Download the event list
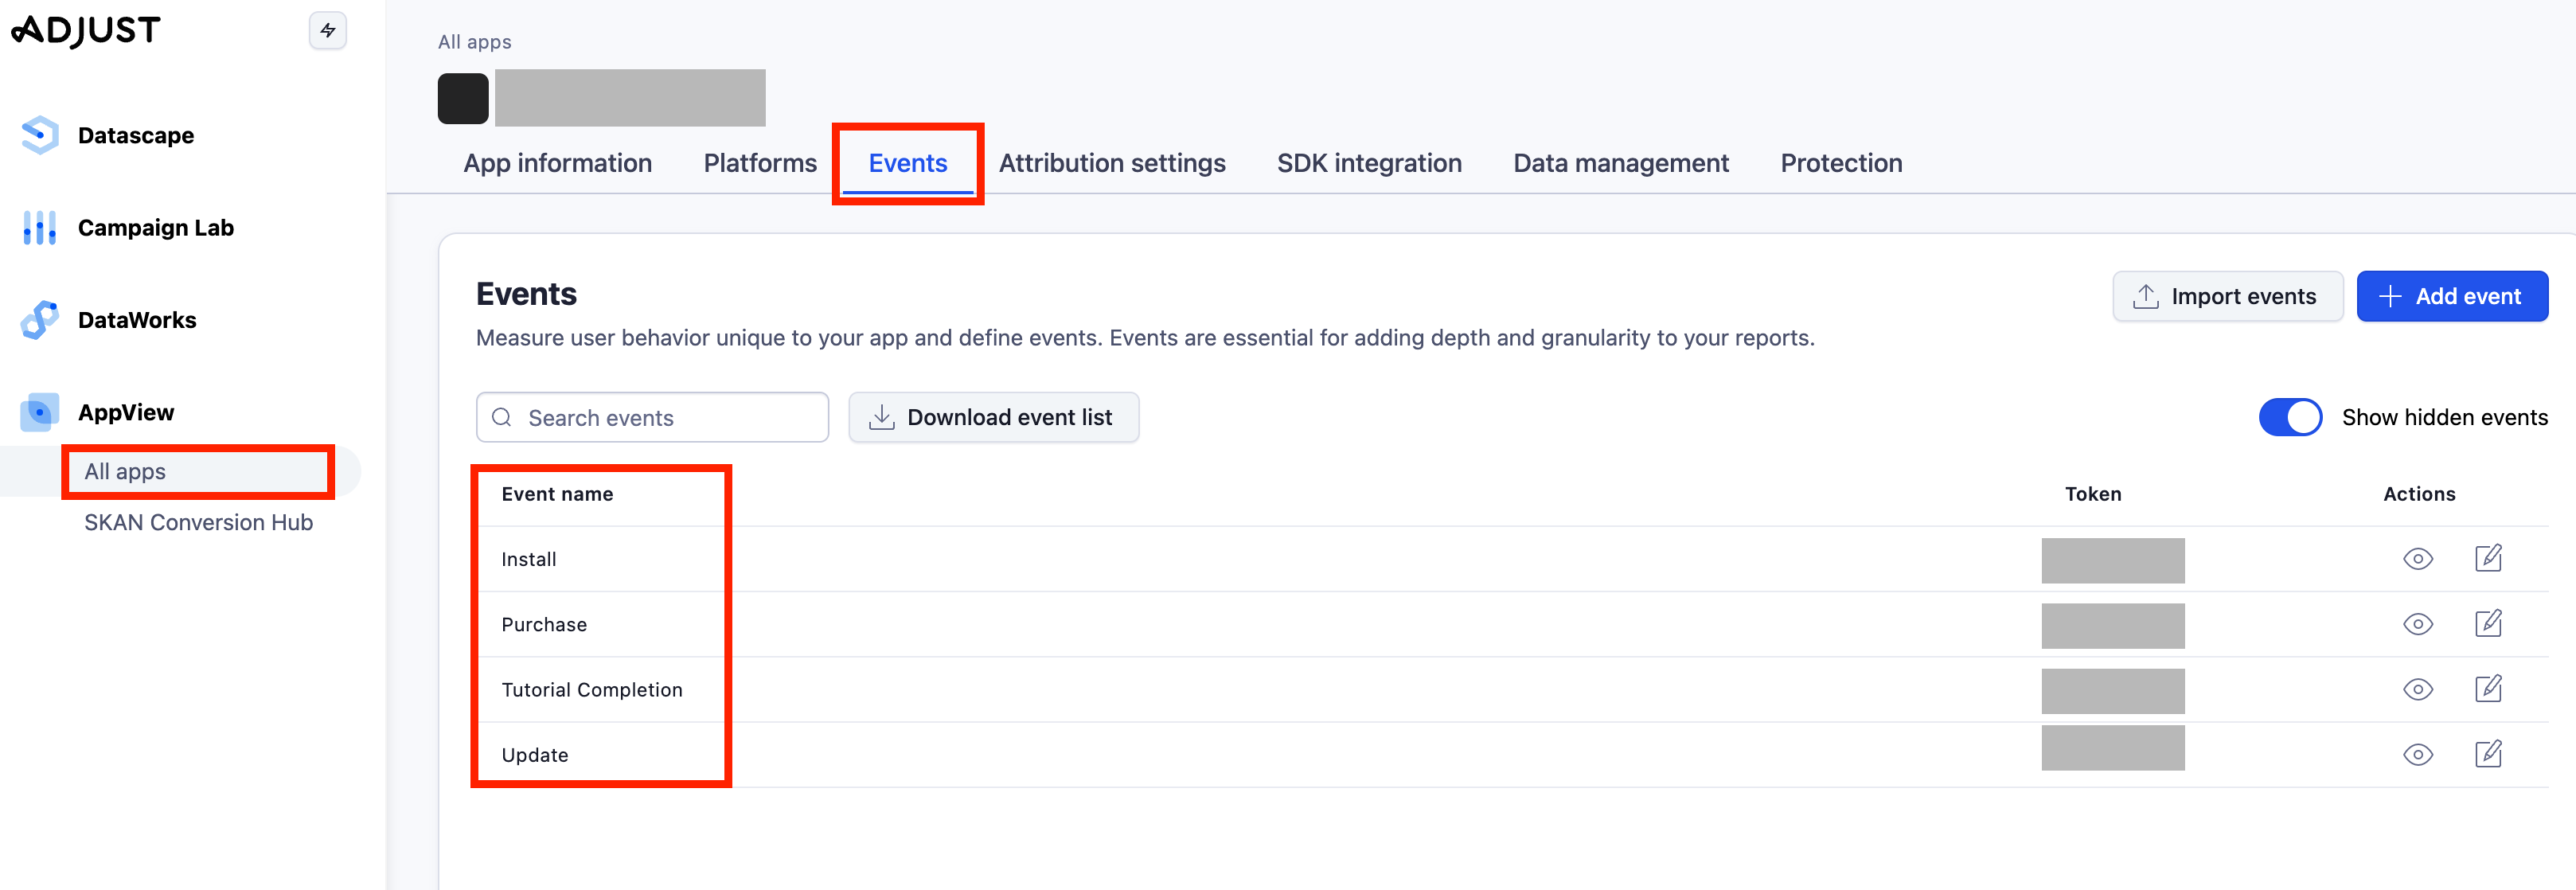Screen dimensions: 2576x890 point(993,417)
